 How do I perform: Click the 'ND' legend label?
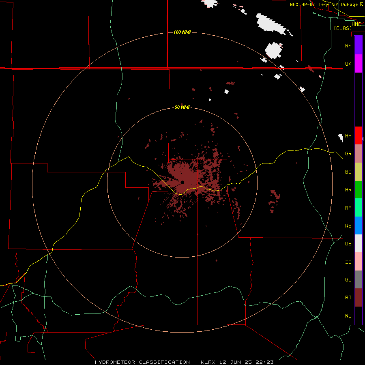(348, 316)
